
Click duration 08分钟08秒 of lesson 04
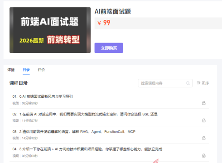[x=30, y=156]
